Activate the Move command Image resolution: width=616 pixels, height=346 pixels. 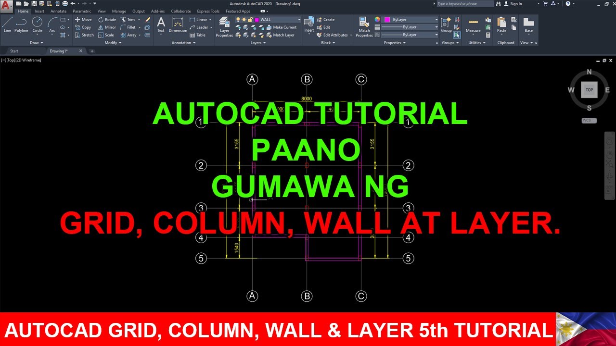tap(83, 20)
